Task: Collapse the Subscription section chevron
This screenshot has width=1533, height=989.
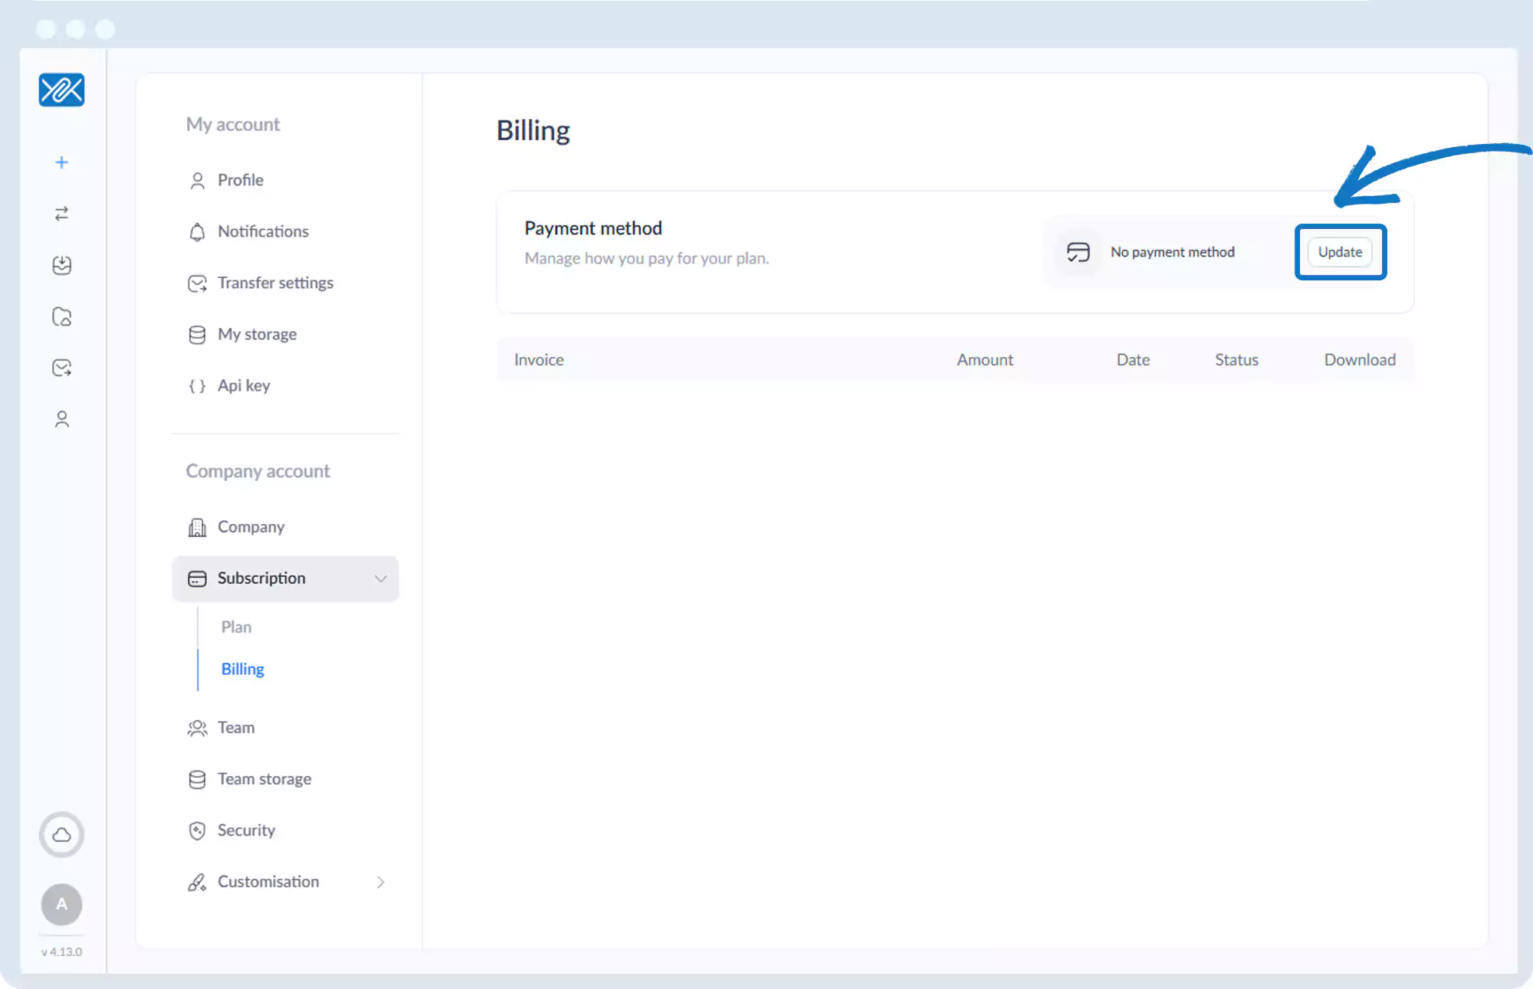Action: (x=380, y=578)
